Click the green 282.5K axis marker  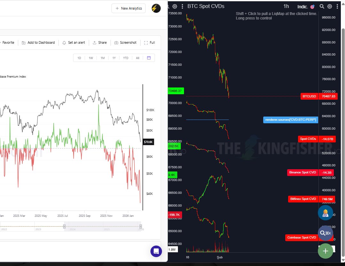point(174,146)
